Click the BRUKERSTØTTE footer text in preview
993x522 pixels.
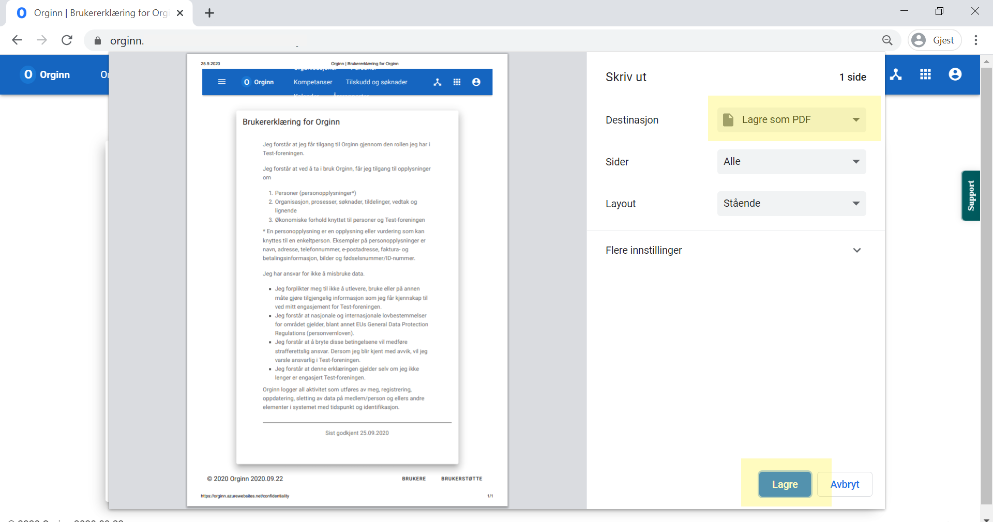(x=461, y=479)
